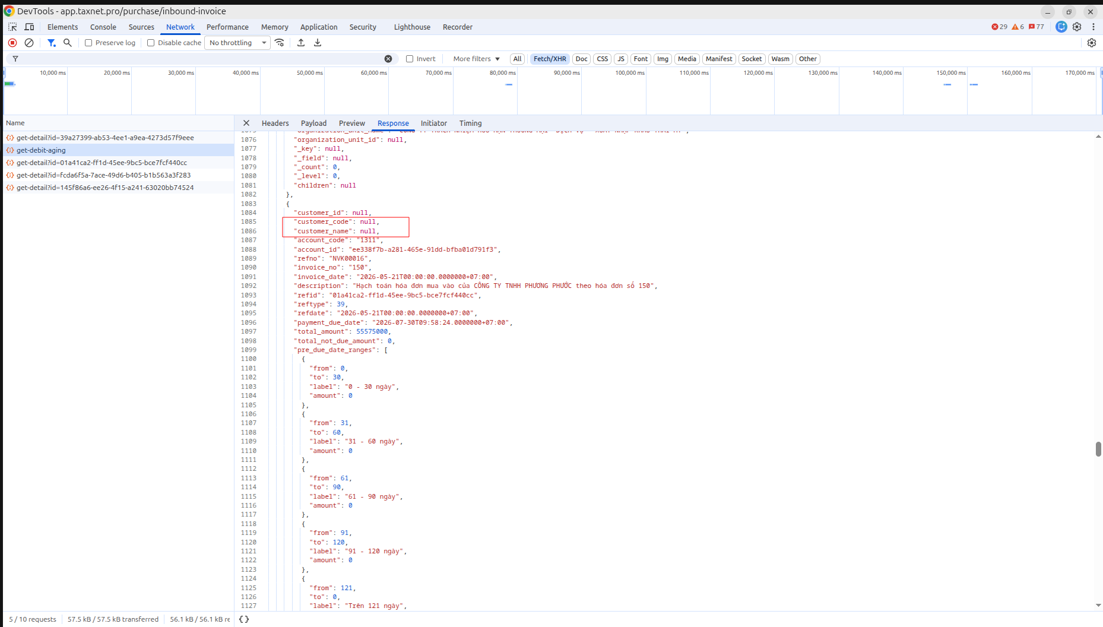This screenshot has height=627, width=1103.
Task: Stop recording network log
Action: point(12,43)
